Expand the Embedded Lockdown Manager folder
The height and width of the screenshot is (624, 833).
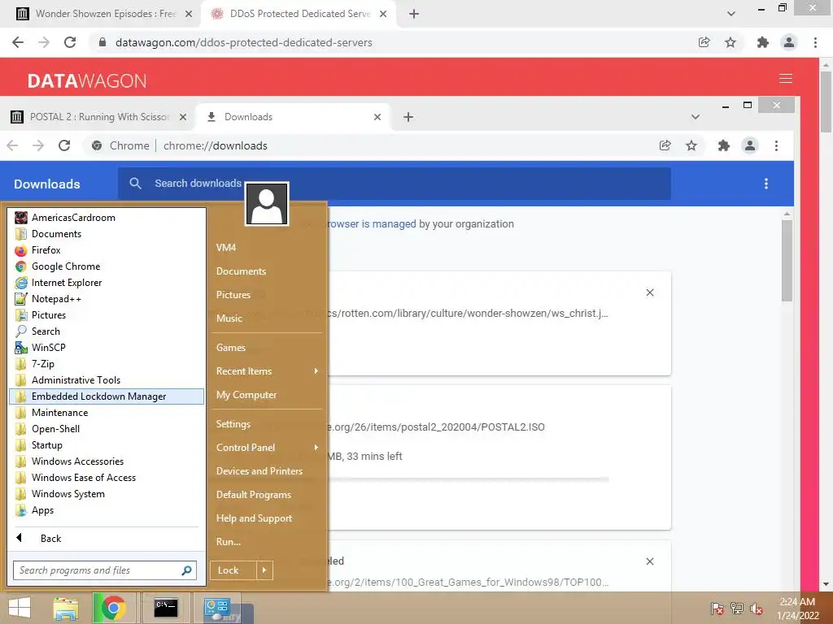coord(107,396)
